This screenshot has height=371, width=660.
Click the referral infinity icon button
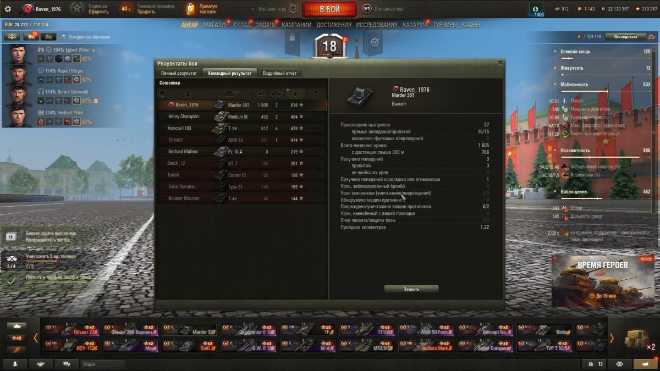point(619,364)
